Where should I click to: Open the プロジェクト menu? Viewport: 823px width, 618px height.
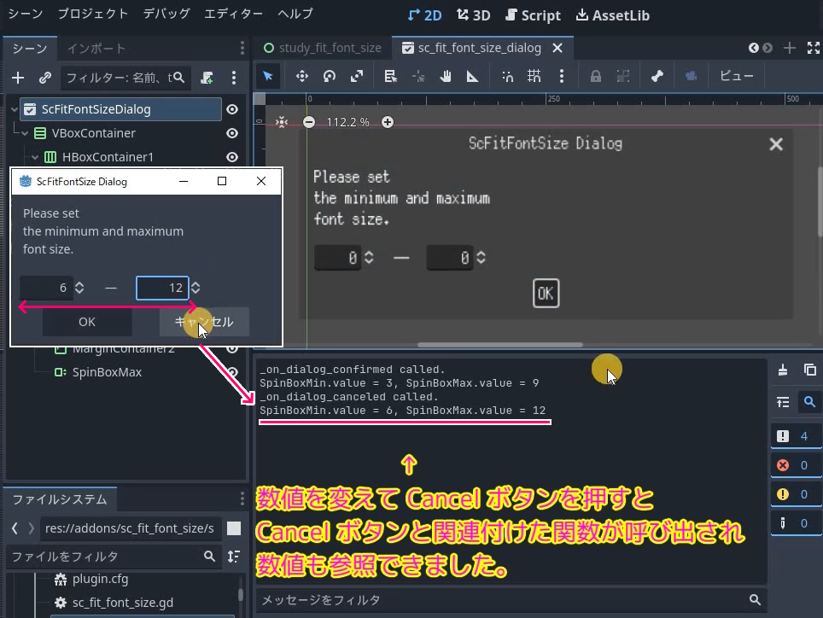click(x=93, y=14)
